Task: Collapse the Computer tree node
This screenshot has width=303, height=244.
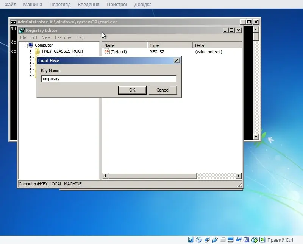Action: coord(23,45)
